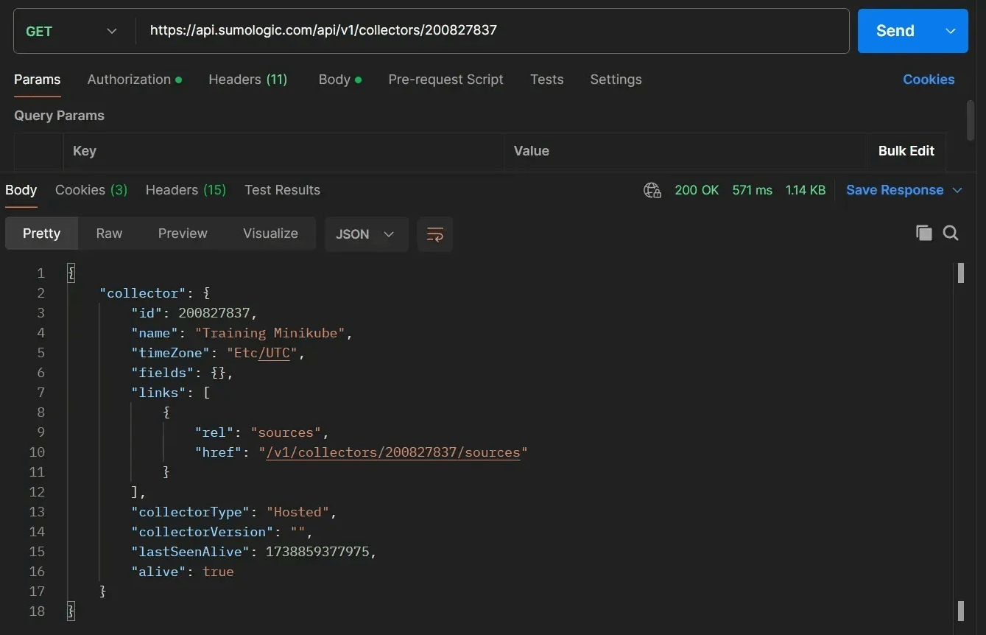Switch to the Raw response view
This screenshot has height=635, width=986.
[x=109, y=234]
